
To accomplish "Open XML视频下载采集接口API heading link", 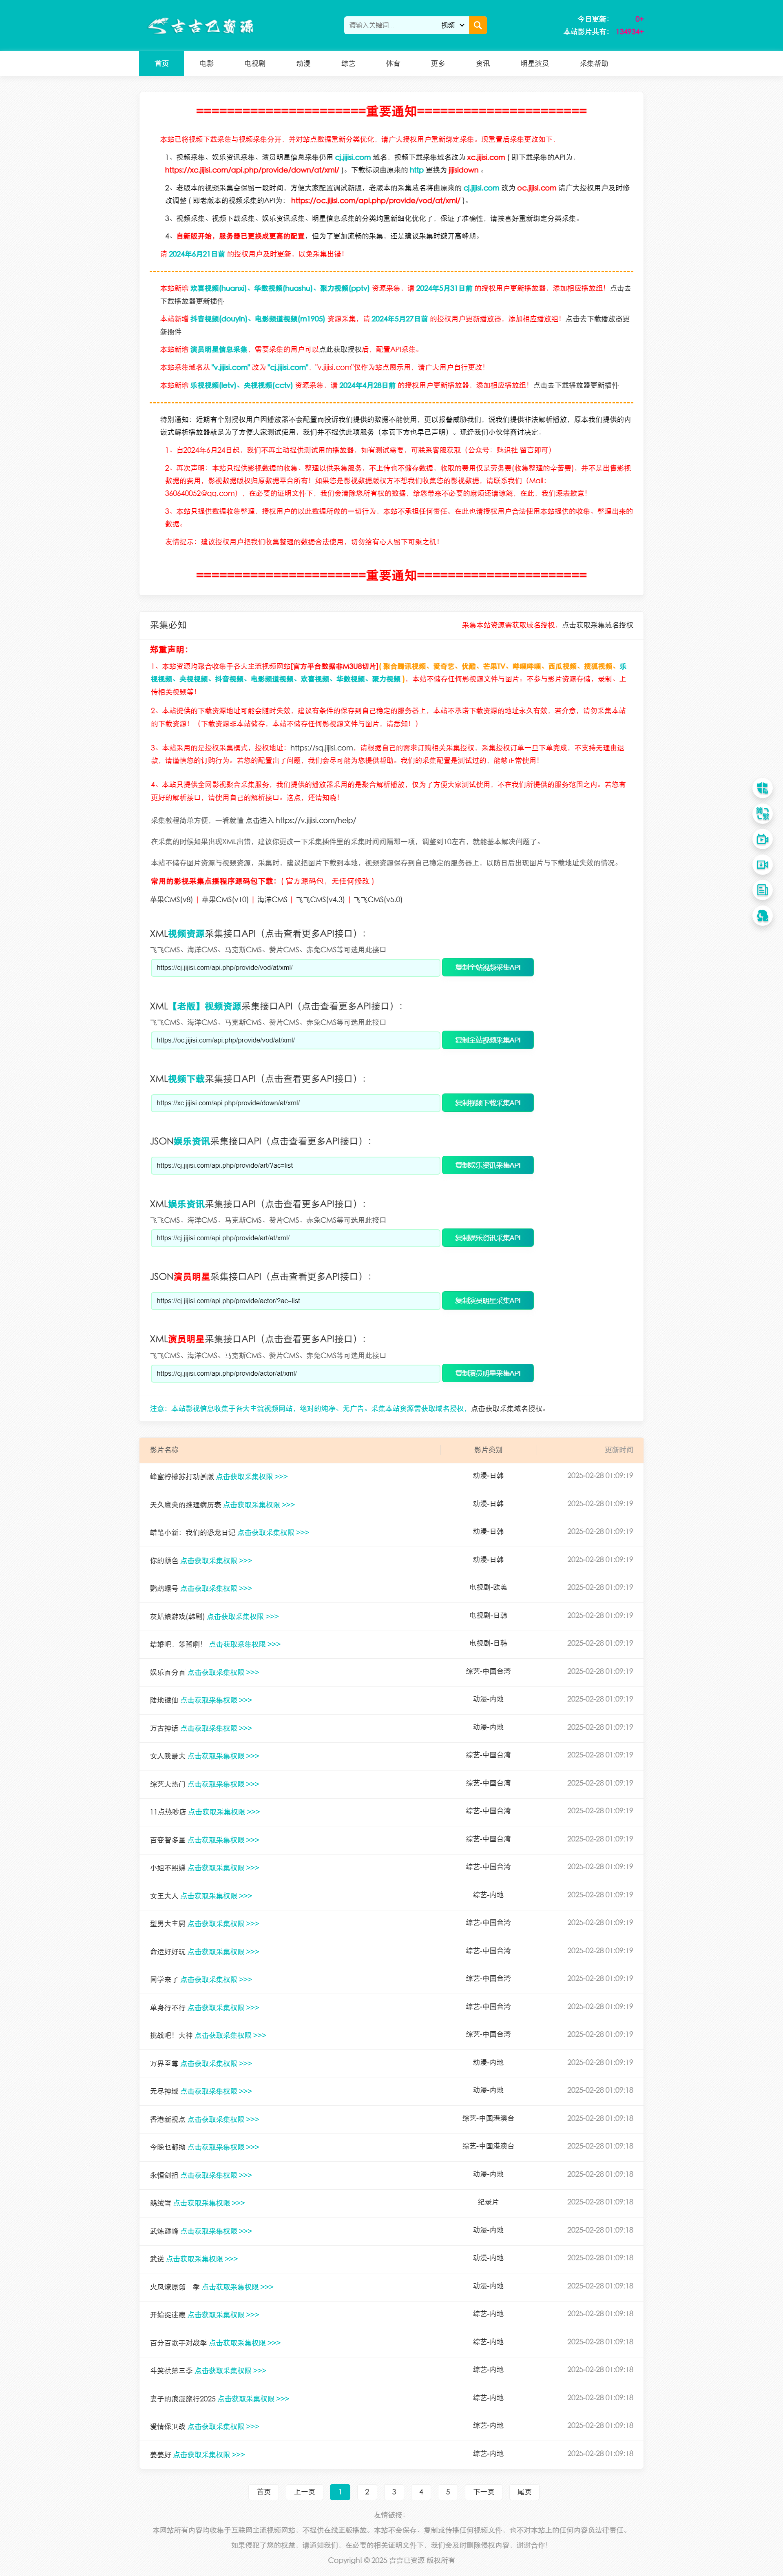I will 258,1079.
